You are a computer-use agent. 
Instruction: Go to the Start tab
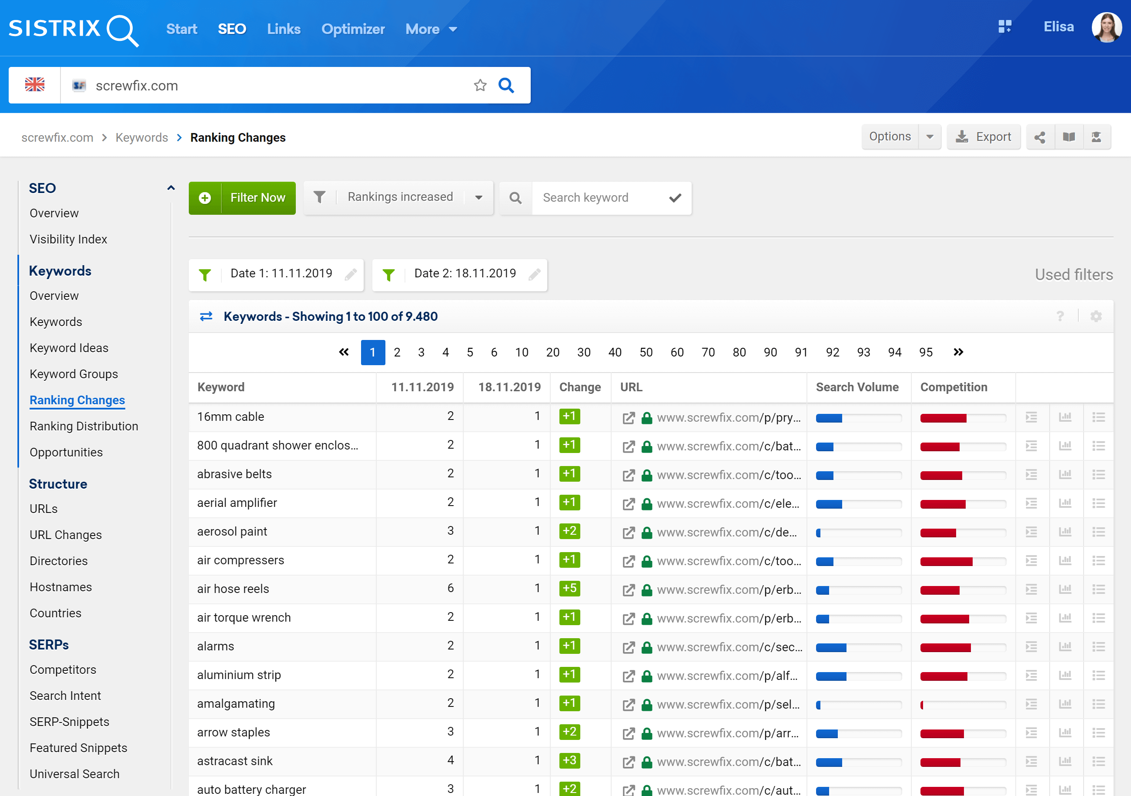pos(182,29)
